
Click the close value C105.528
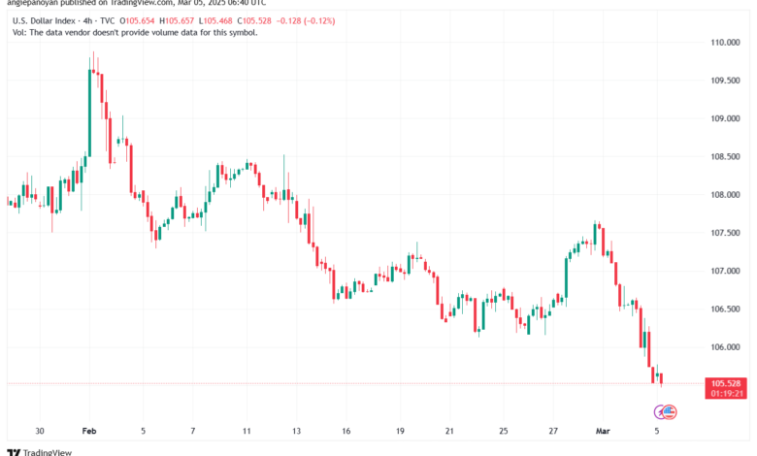click(254, 20)
